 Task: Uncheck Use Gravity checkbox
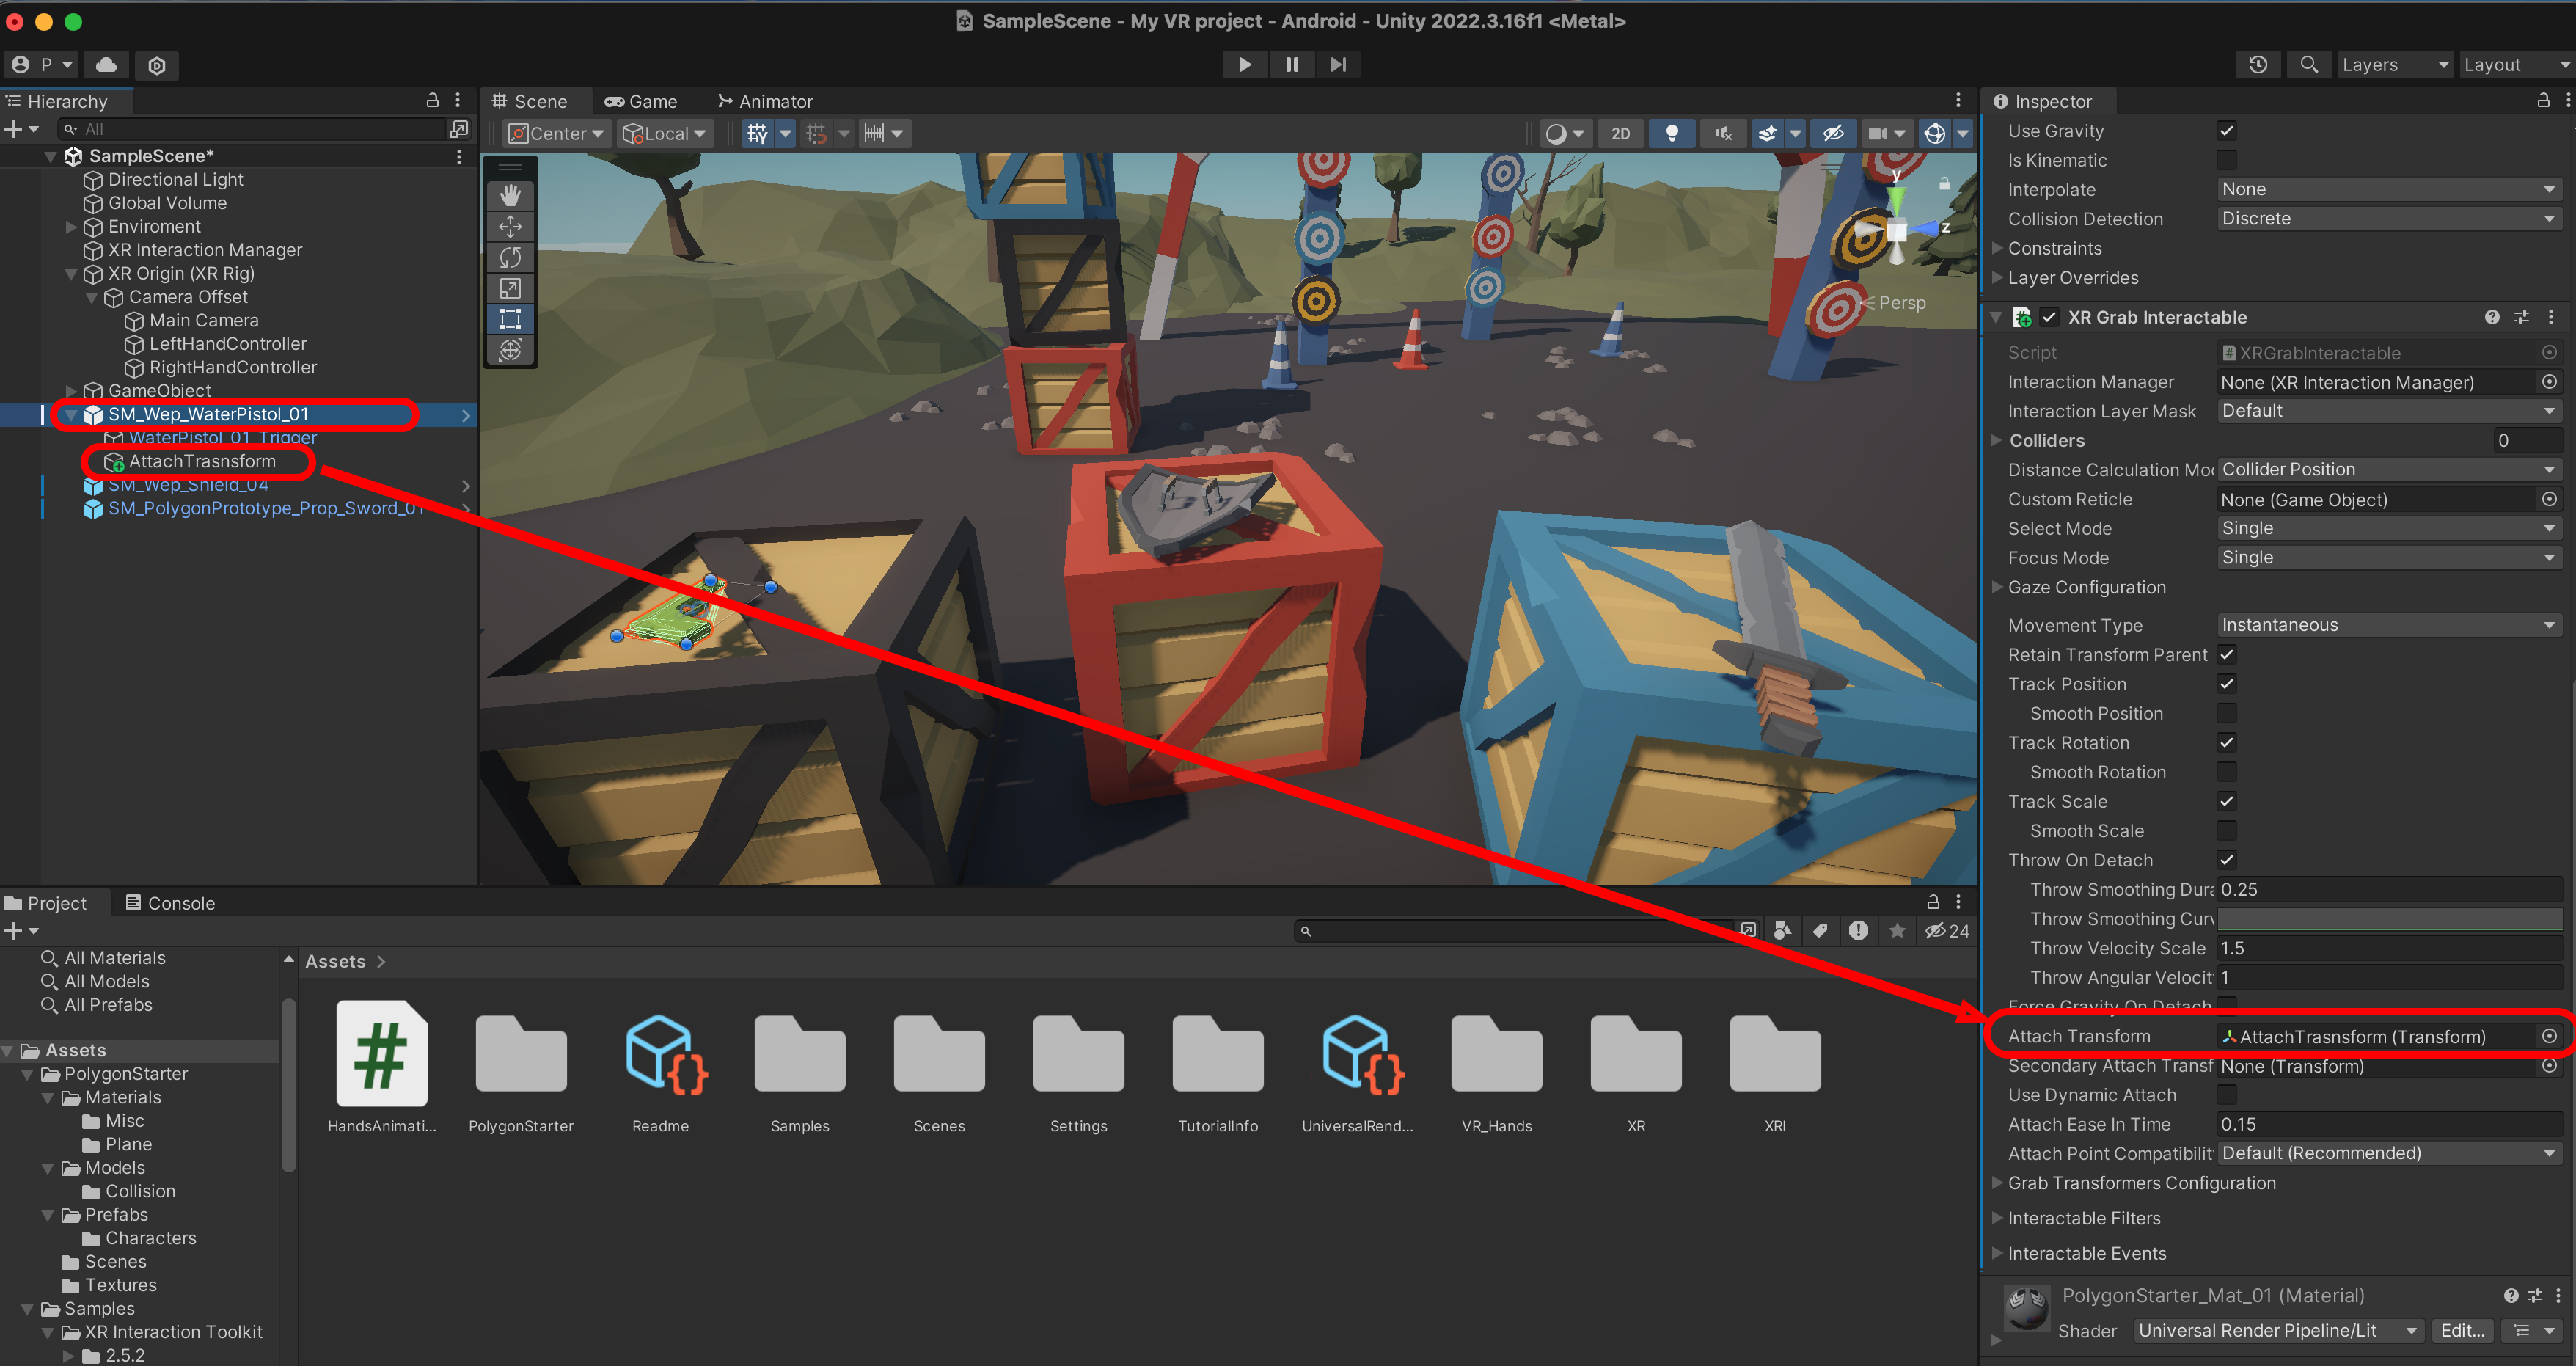(x=2226, y=131)
